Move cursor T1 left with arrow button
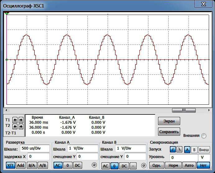Image resolution: width=215 pixels, height=173 pixels. pyautogui.click(x=15, y=120)
